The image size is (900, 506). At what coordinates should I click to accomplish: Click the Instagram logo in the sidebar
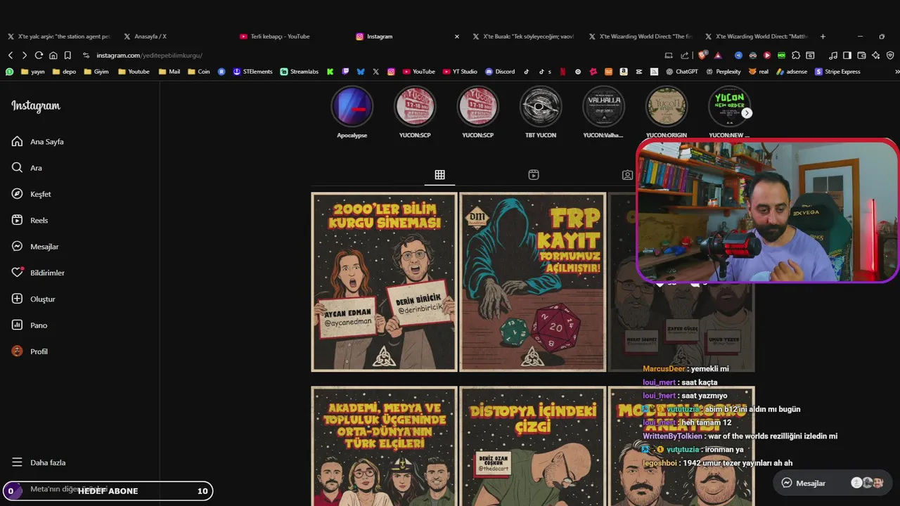coord(36,106)
